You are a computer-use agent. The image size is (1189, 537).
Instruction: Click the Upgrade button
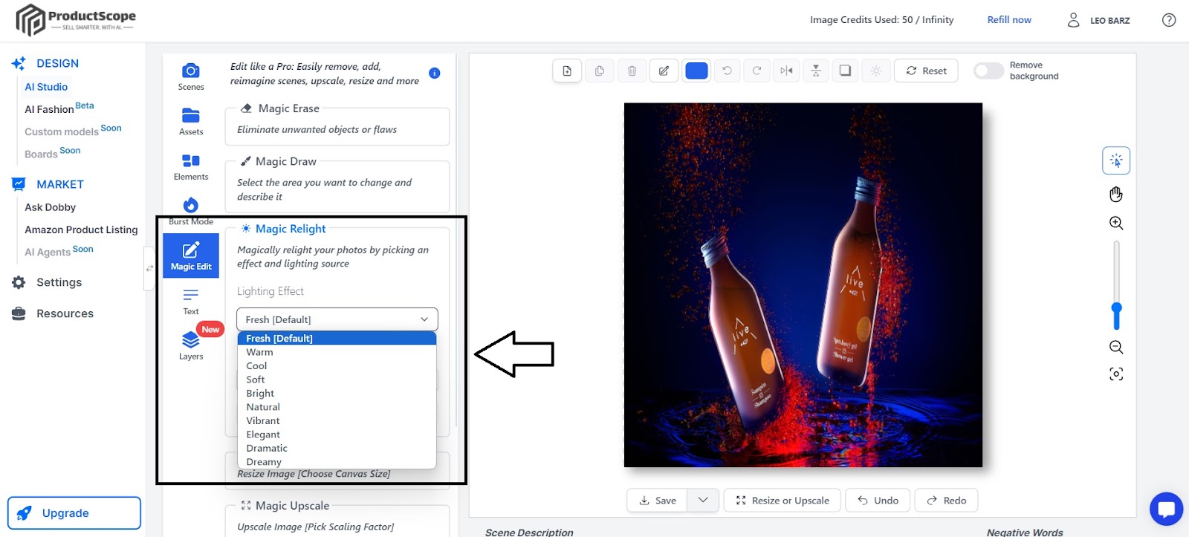[x=74, y=513]
